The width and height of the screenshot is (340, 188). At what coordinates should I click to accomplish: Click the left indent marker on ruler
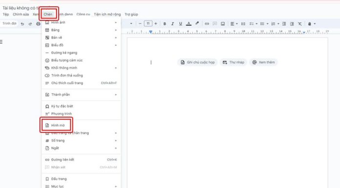[x=150, y=32]
